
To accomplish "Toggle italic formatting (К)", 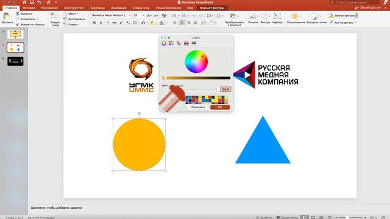I will (101, 23).
